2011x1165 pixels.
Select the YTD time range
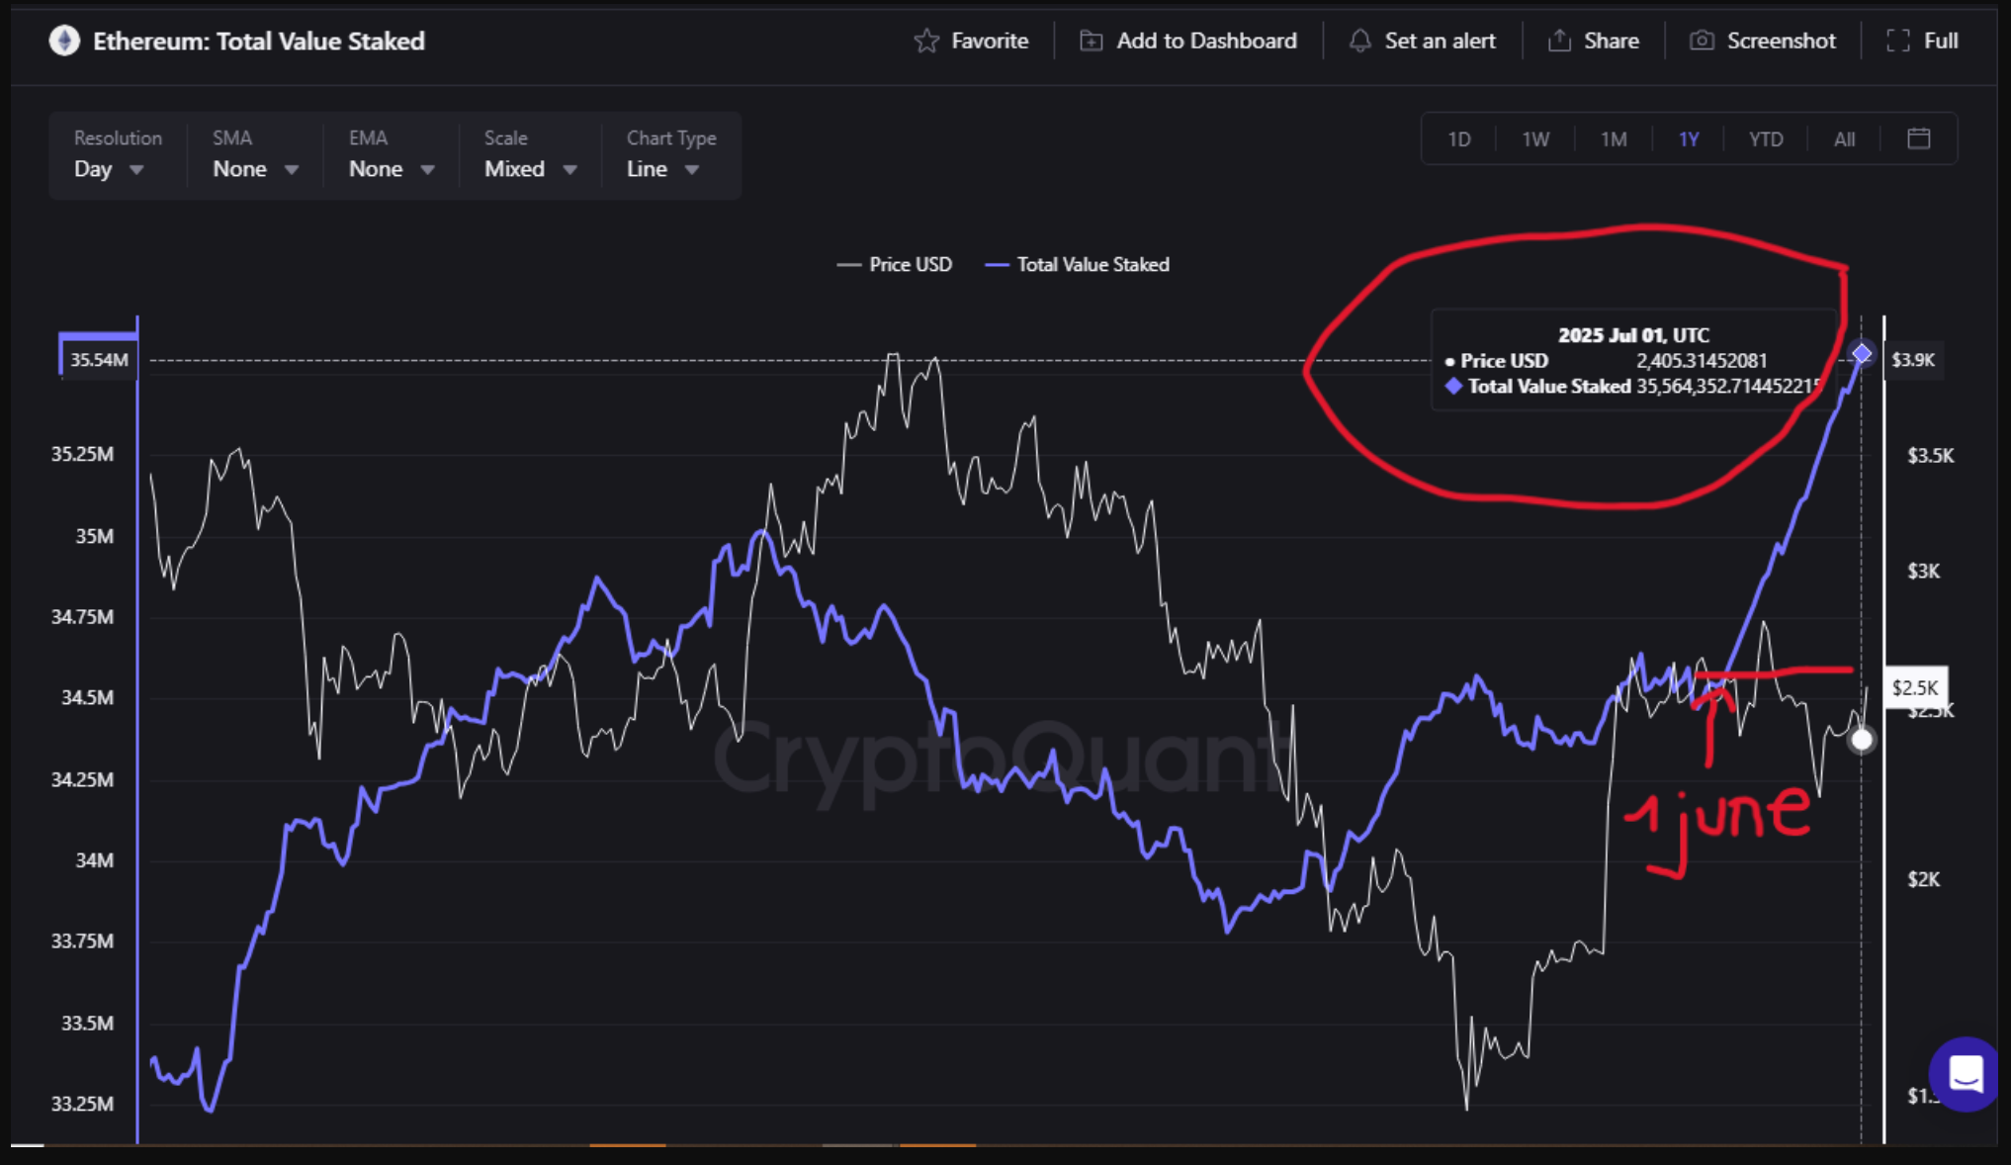coord(1766,139)
